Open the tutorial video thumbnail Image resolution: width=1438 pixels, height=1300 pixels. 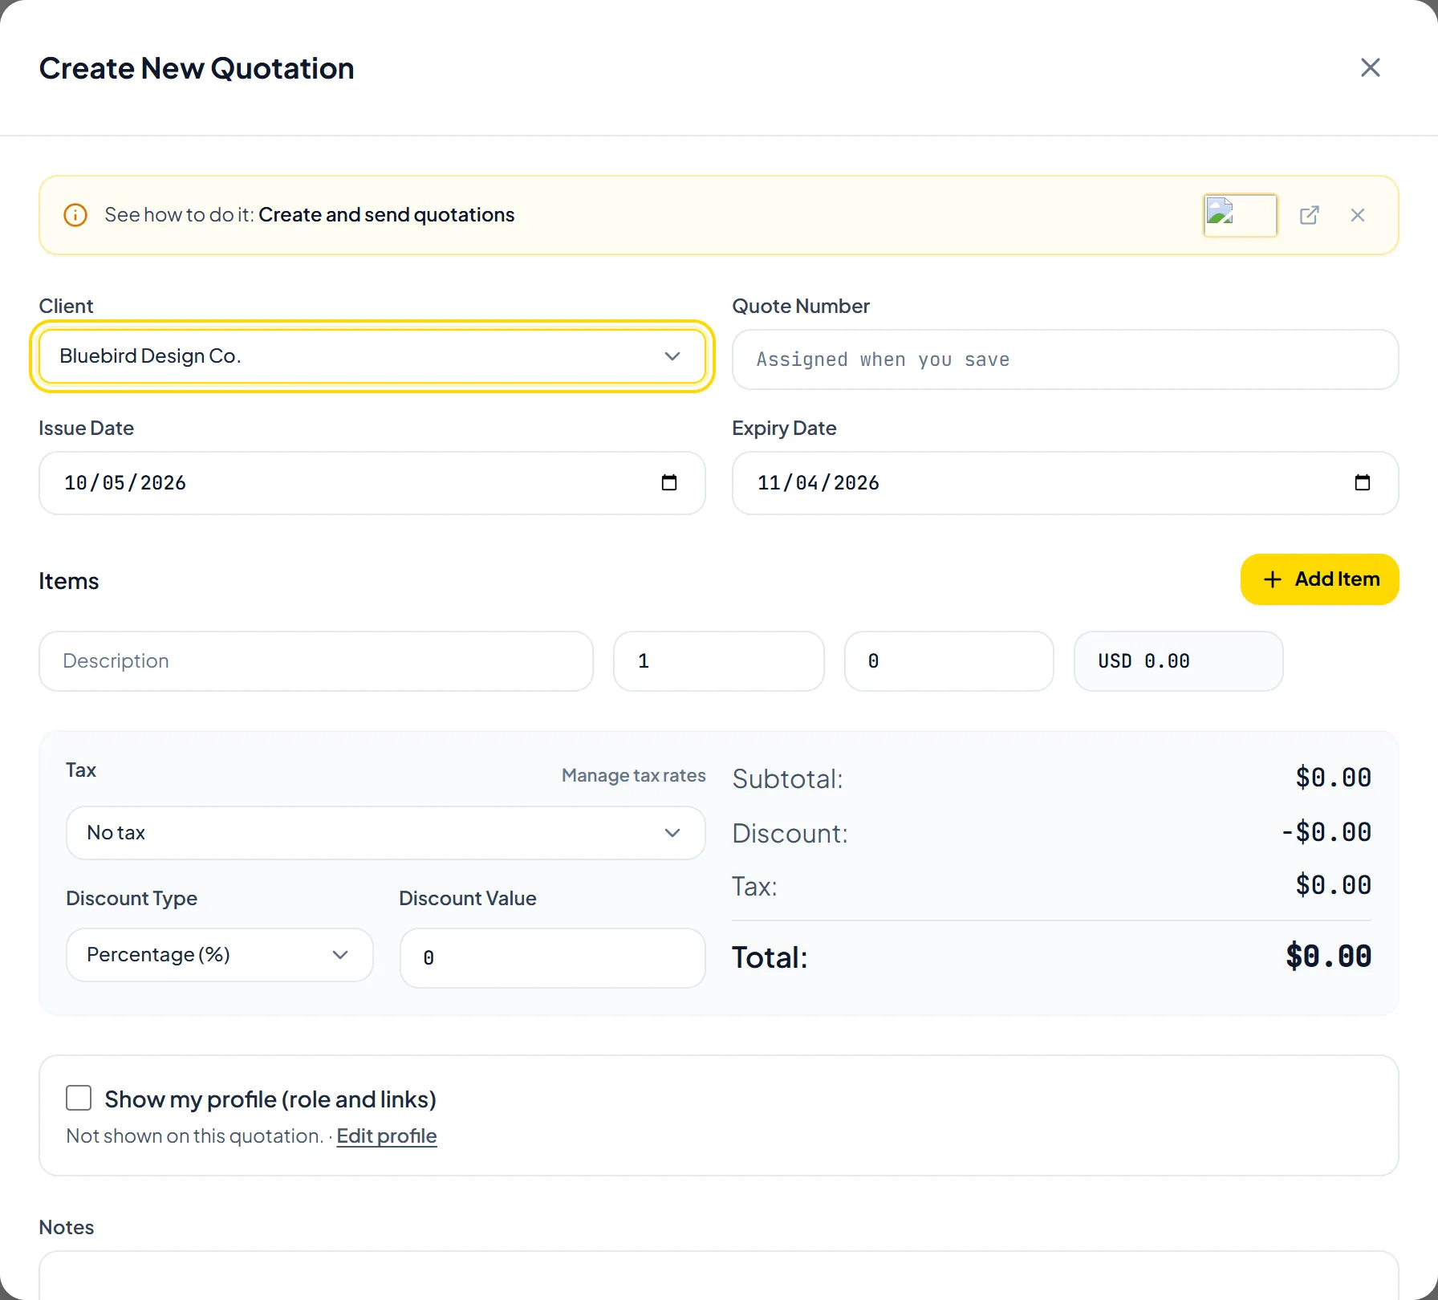1240,215
